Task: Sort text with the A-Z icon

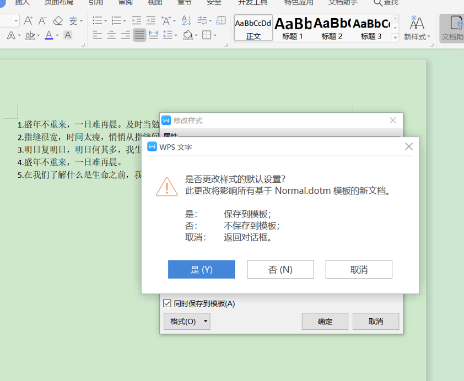Action: [x=186, y=21]
